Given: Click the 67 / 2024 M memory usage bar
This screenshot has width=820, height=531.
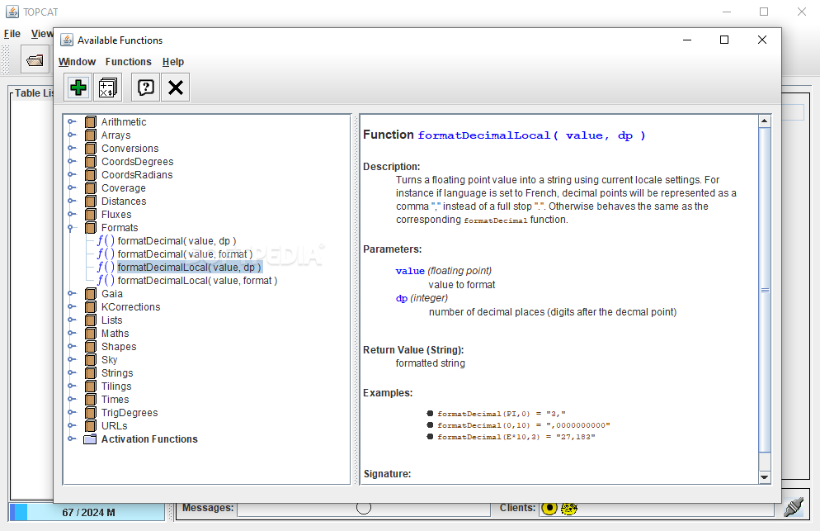Looking at the screenshot, I should 87,512.
